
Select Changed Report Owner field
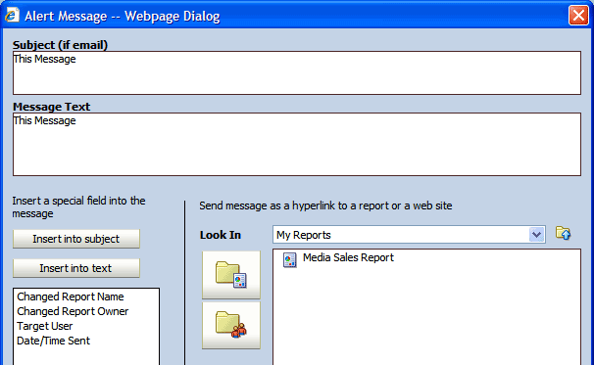pyautogui.click(x=73, y=311)
